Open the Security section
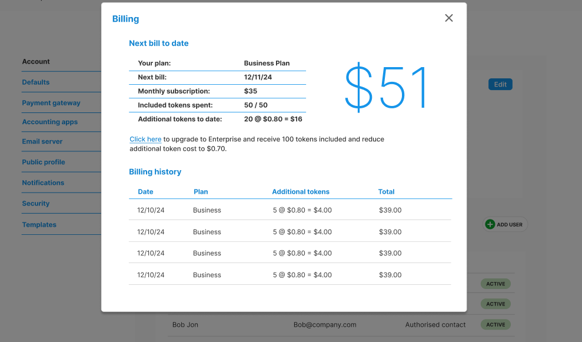 coord(36,204)
